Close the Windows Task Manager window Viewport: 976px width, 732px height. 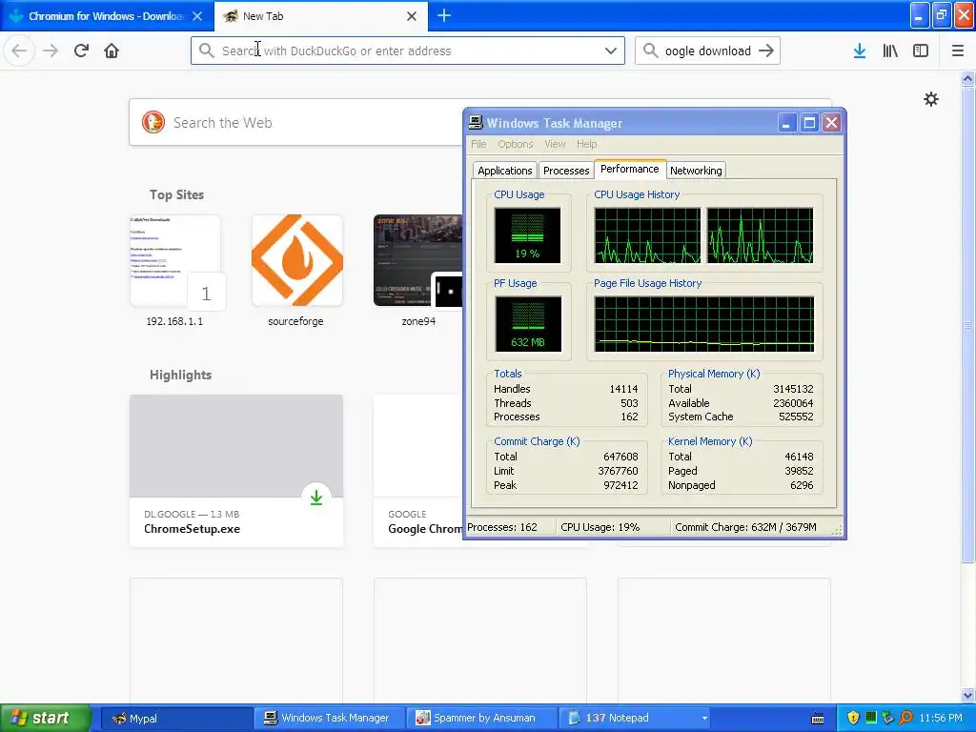click(831, 123)
